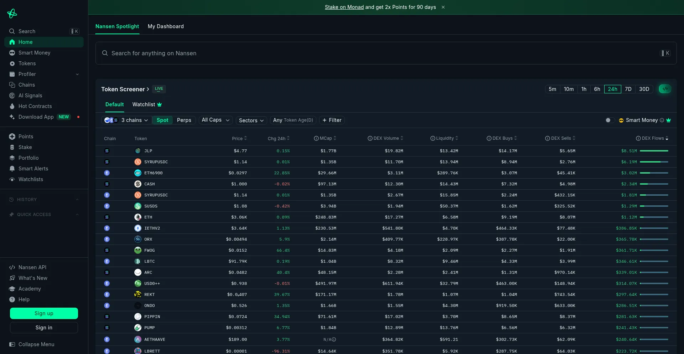Image resolution: width=684 pixels, height=354 pixels.
Task: Select the 7D timeframe option
Action: click(x=628, y=89)
